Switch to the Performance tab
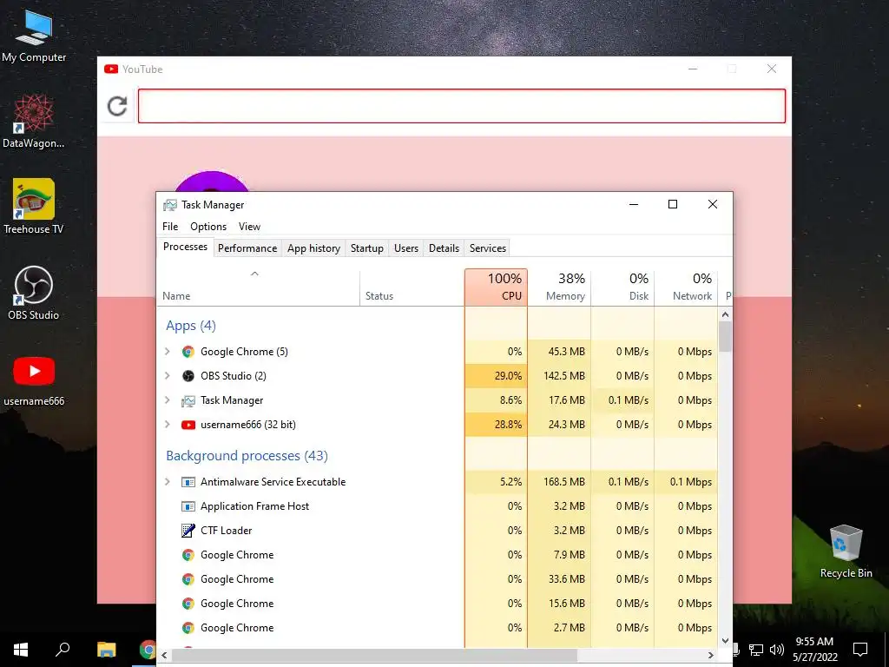889x667 pixels. pyautogui.click(x=247, y=248)
